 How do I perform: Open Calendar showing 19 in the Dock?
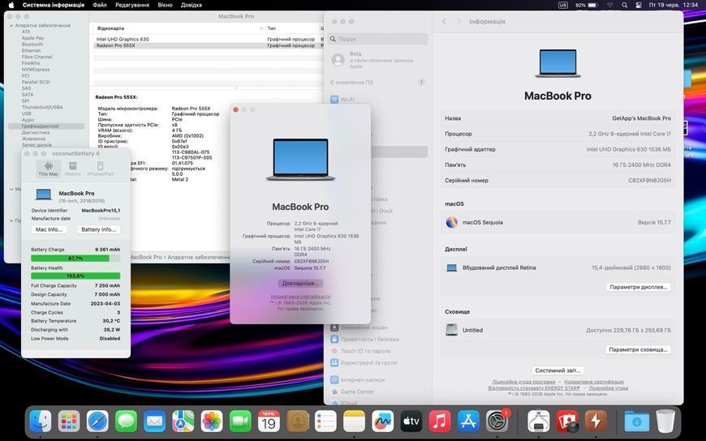click(x=269, y=422)
